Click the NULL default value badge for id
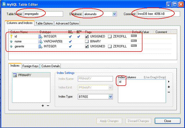Viewport: 185px width, 128px height. coord(134,36)
